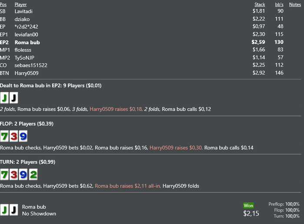Select the bold Roma bub row in EP2
The height and width of the screenshot is (224, 304).
pos(27,42)
